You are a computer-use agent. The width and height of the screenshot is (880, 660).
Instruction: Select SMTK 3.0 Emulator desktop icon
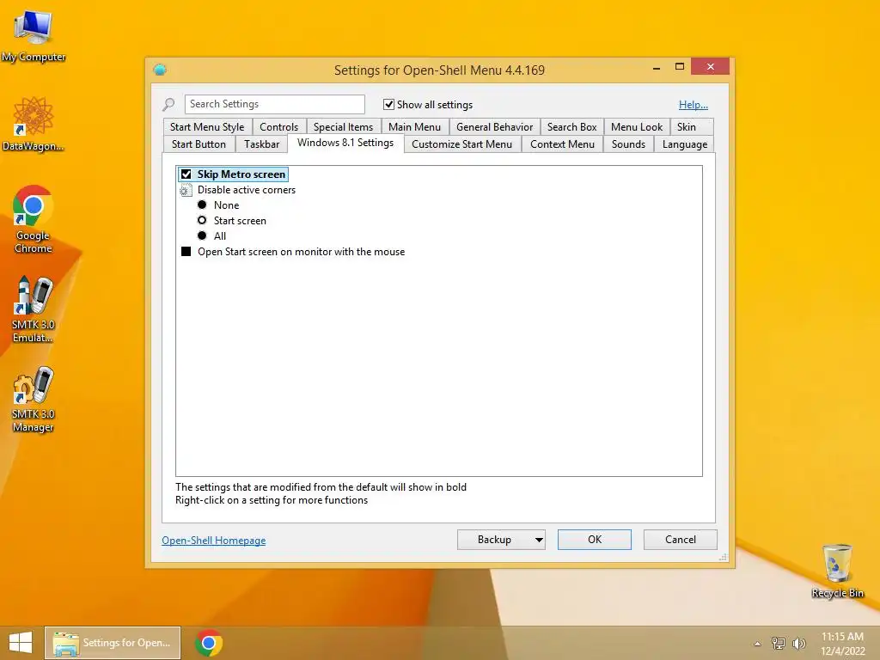coord(34,309)
